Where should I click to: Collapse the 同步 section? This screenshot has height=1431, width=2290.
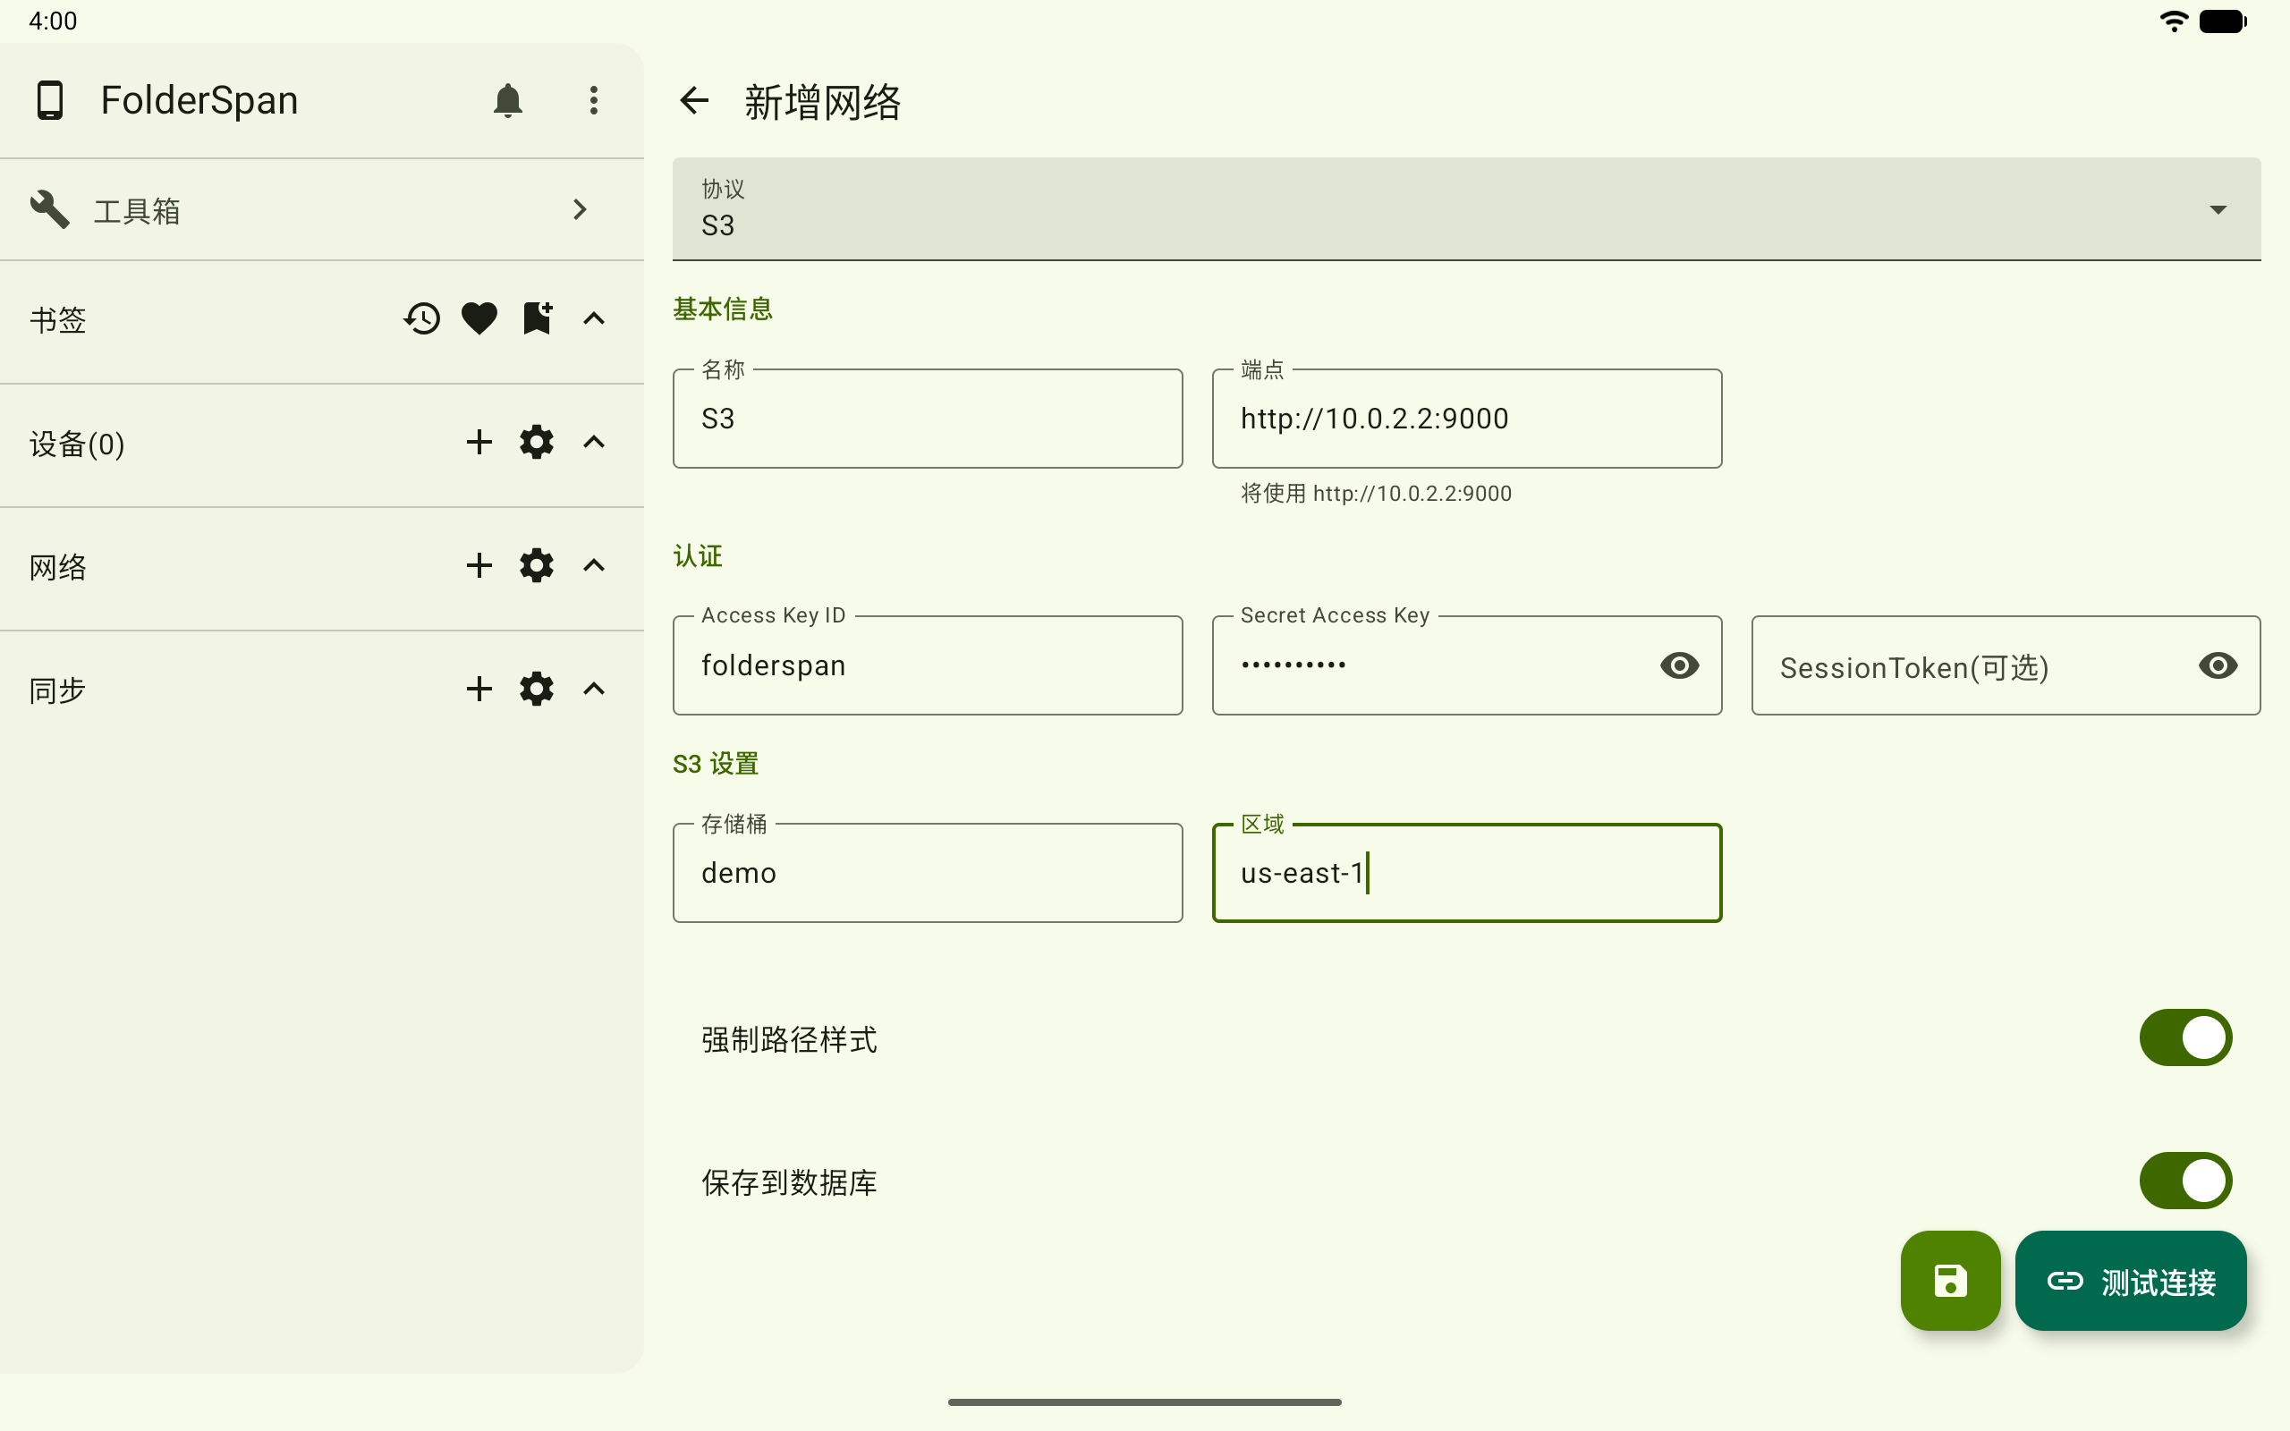pos(593,689)
